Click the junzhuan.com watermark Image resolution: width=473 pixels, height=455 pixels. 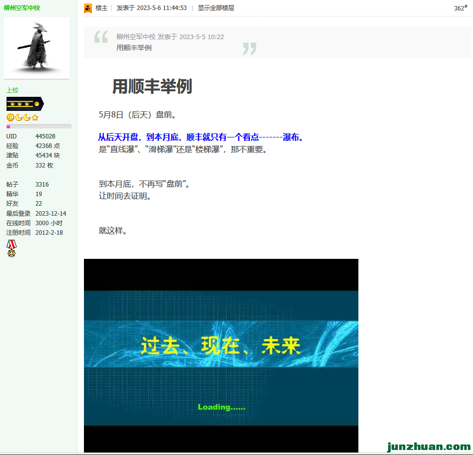[x=428, y=446]
